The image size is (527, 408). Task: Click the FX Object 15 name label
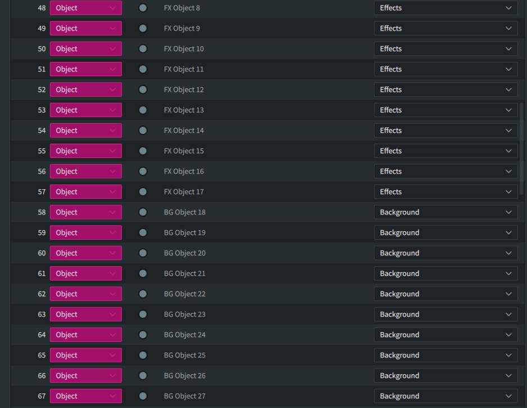click(x=184, y=151)
